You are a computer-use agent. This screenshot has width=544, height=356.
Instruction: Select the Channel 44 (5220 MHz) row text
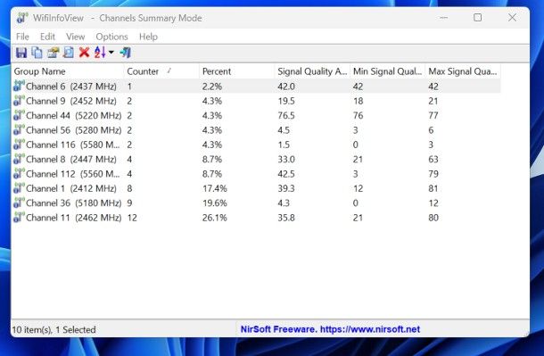tap(73, 116)
